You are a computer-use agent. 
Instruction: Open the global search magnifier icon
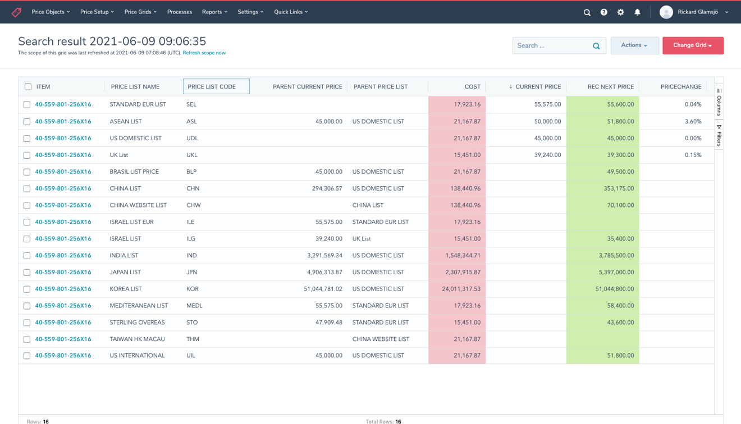[x=587, y=12]
